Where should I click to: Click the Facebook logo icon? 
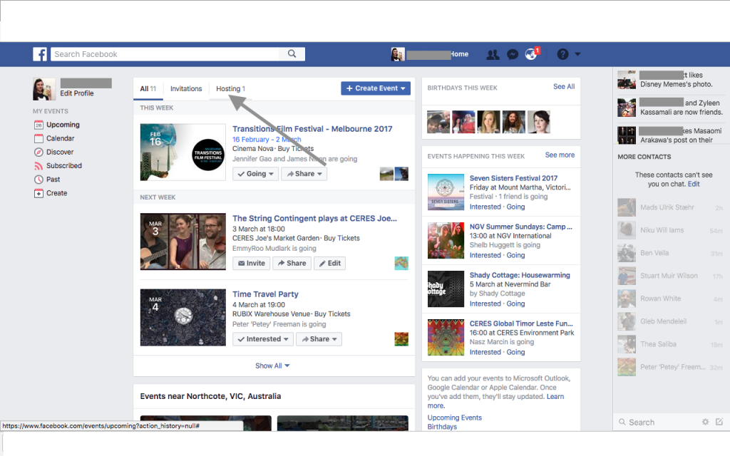point(40,54)
